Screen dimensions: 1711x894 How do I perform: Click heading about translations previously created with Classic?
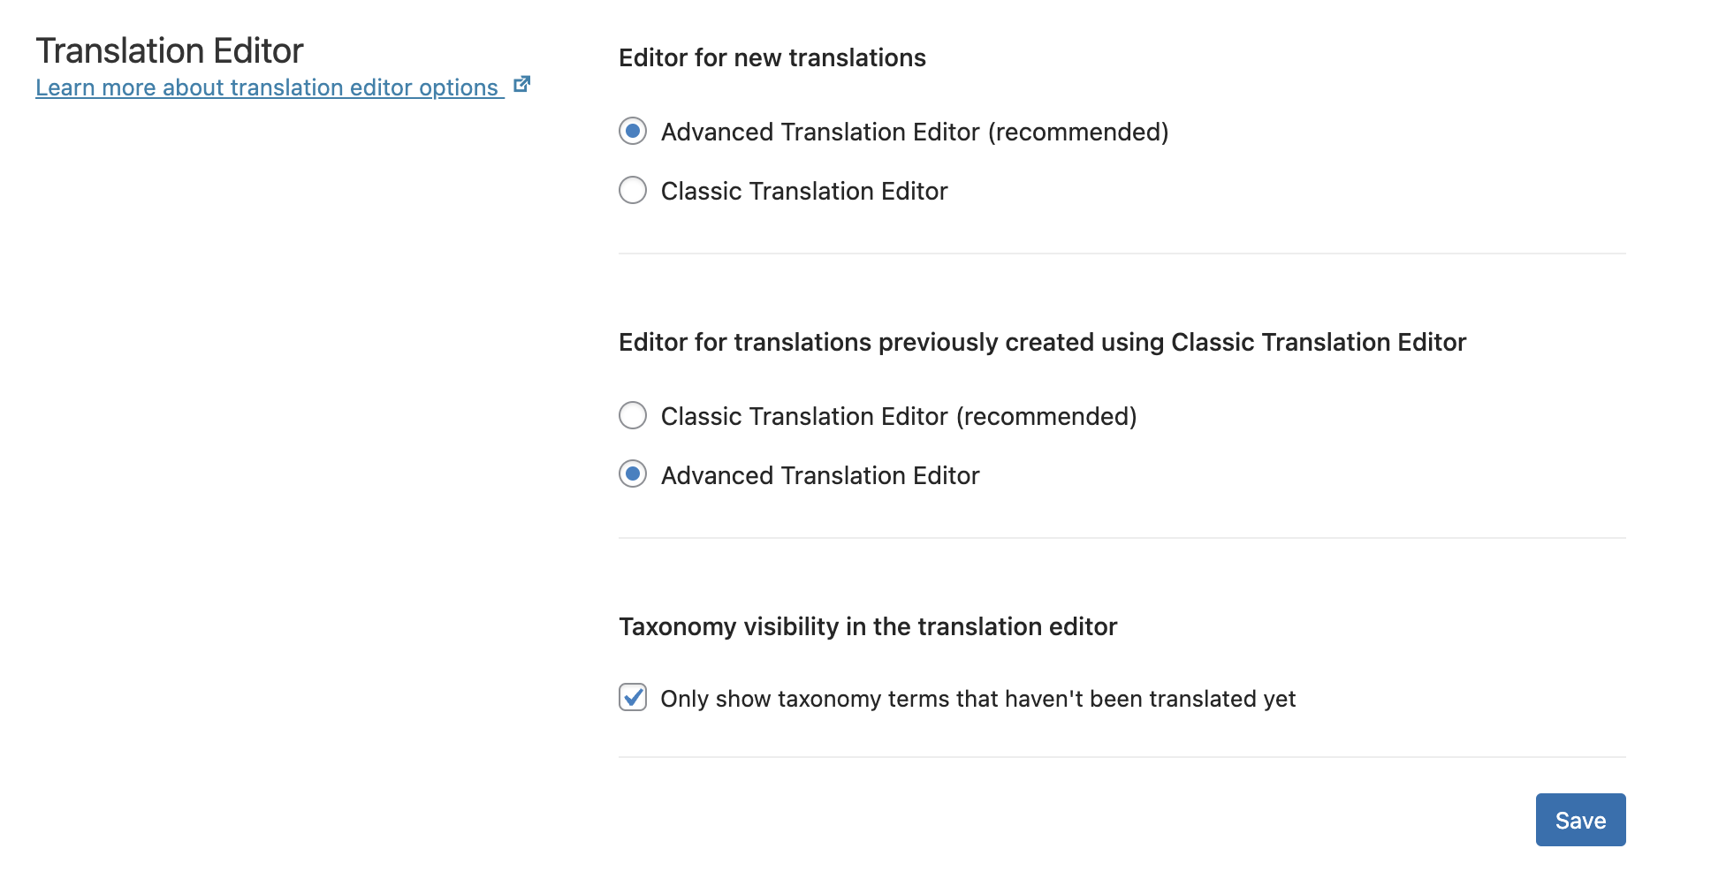(1042, 343)
